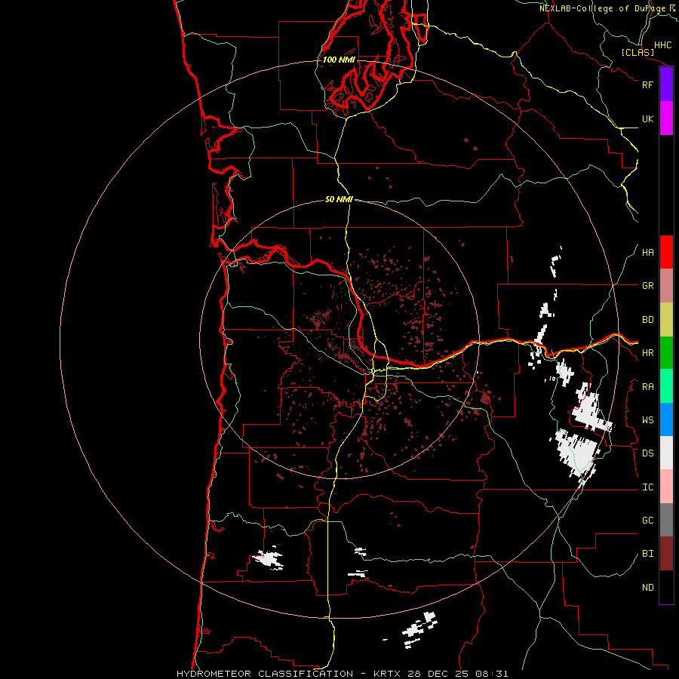Screen dimensions: 679x679
Task: Click the HA legend label
Action: point(647,252)
